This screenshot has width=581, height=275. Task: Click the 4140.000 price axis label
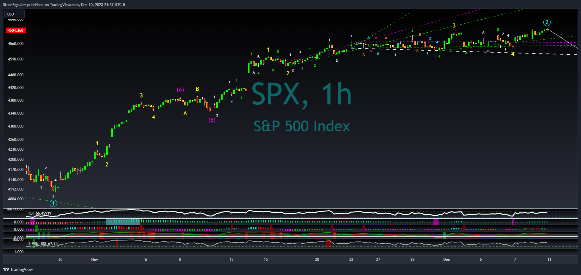pyautogui.click(x=16, y=180)
